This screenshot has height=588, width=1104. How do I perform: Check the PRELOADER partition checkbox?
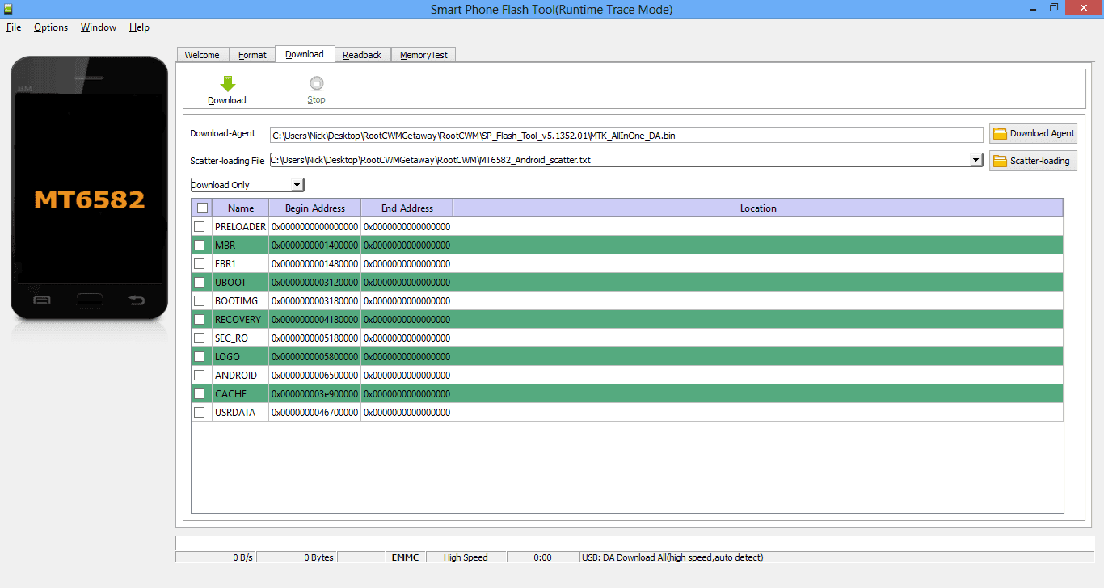(x=199, y=227)
